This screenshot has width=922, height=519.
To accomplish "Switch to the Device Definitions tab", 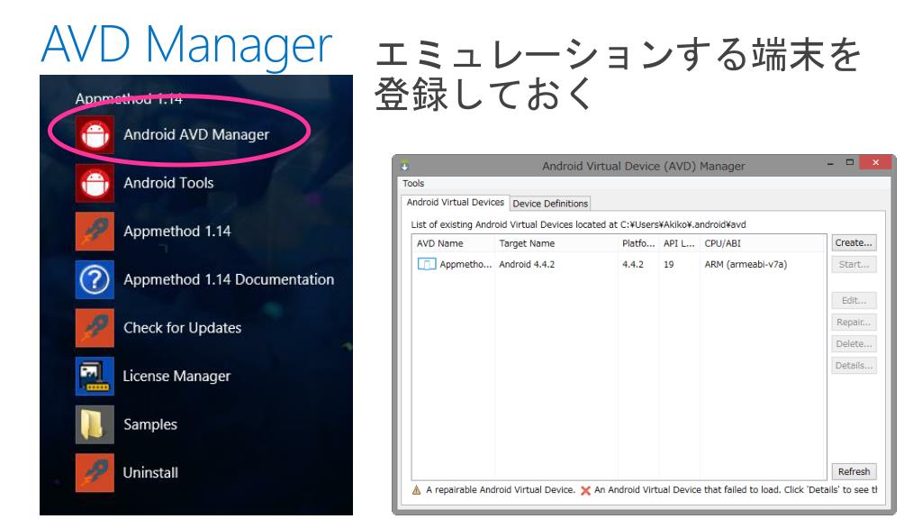I will click(550, 204).
